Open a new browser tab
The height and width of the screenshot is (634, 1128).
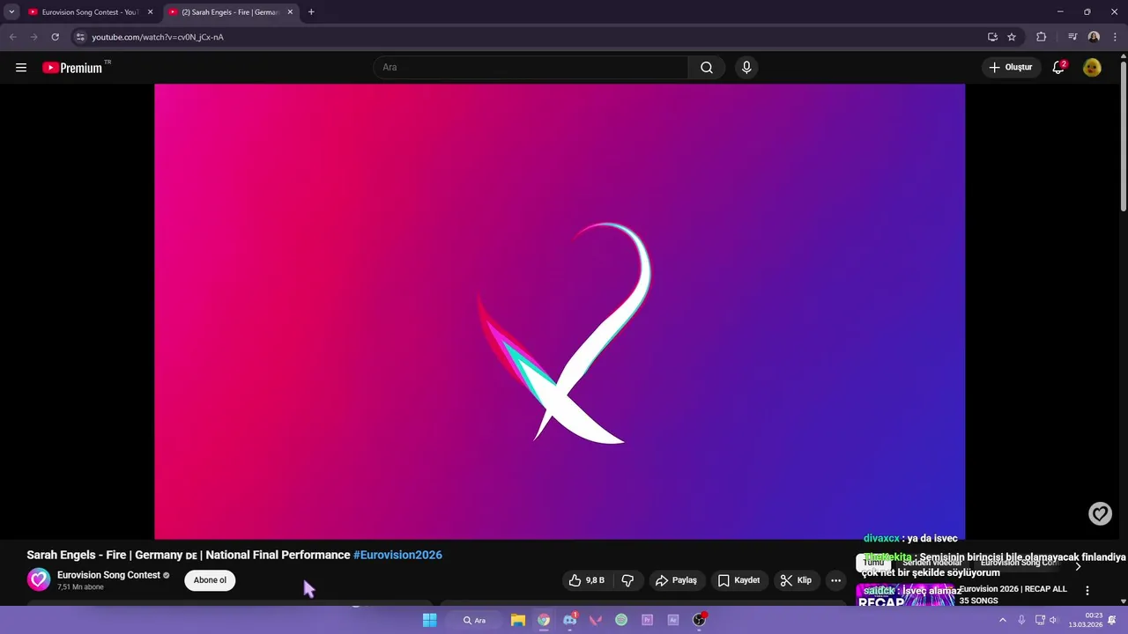point(311,12)
